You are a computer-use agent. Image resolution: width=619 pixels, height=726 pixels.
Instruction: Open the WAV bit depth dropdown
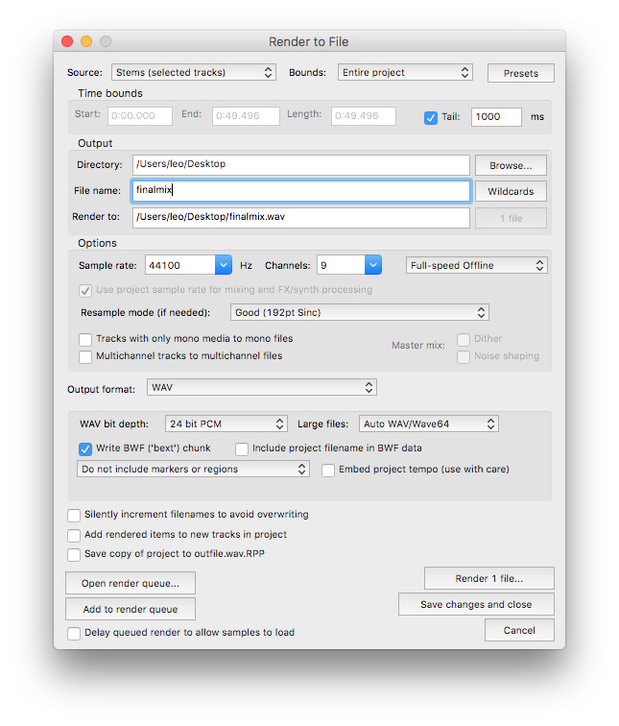coord(226,423)
